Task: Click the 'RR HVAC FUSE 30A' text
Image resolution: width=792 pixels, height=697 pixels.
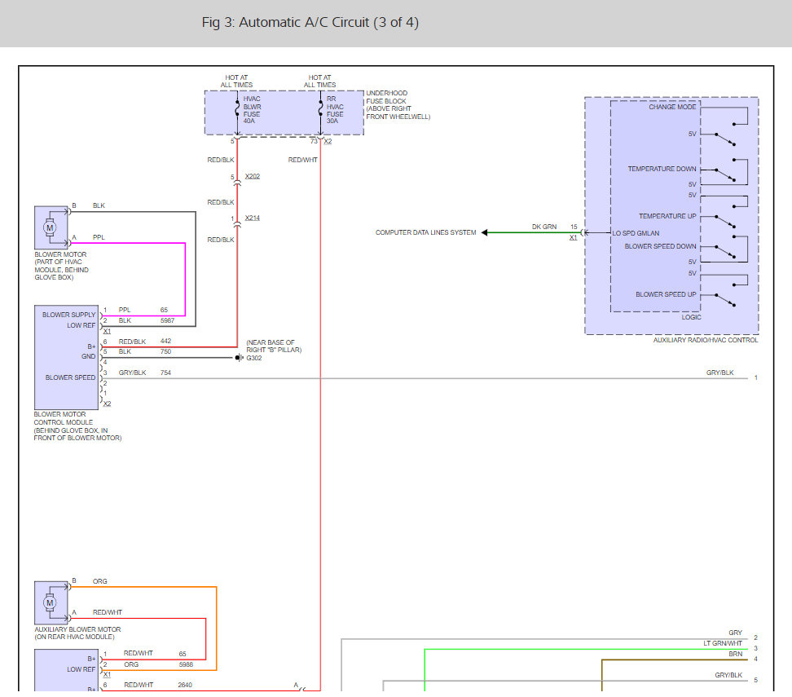Action: coord(335,110)
